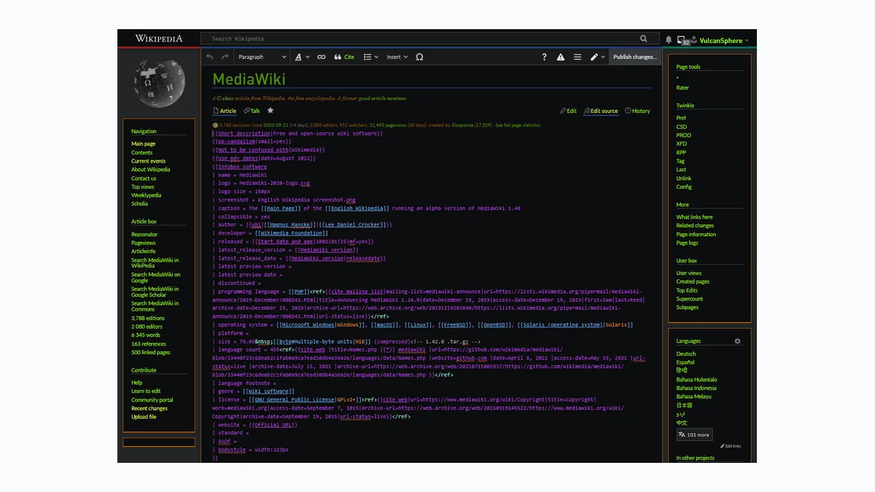
Task: Click Twinkle CSD link
Action: pos(681,127)
